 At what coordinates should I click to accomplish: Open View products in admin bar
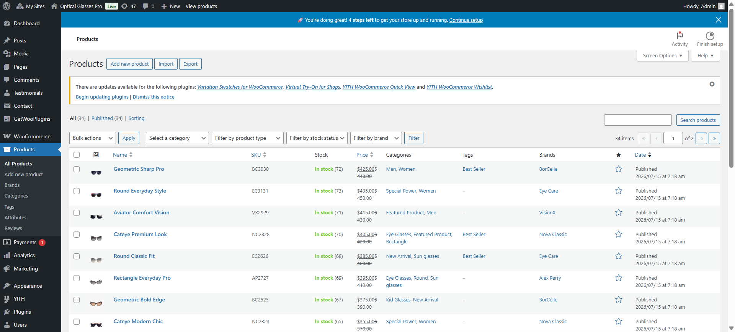(x=201, y=6)
